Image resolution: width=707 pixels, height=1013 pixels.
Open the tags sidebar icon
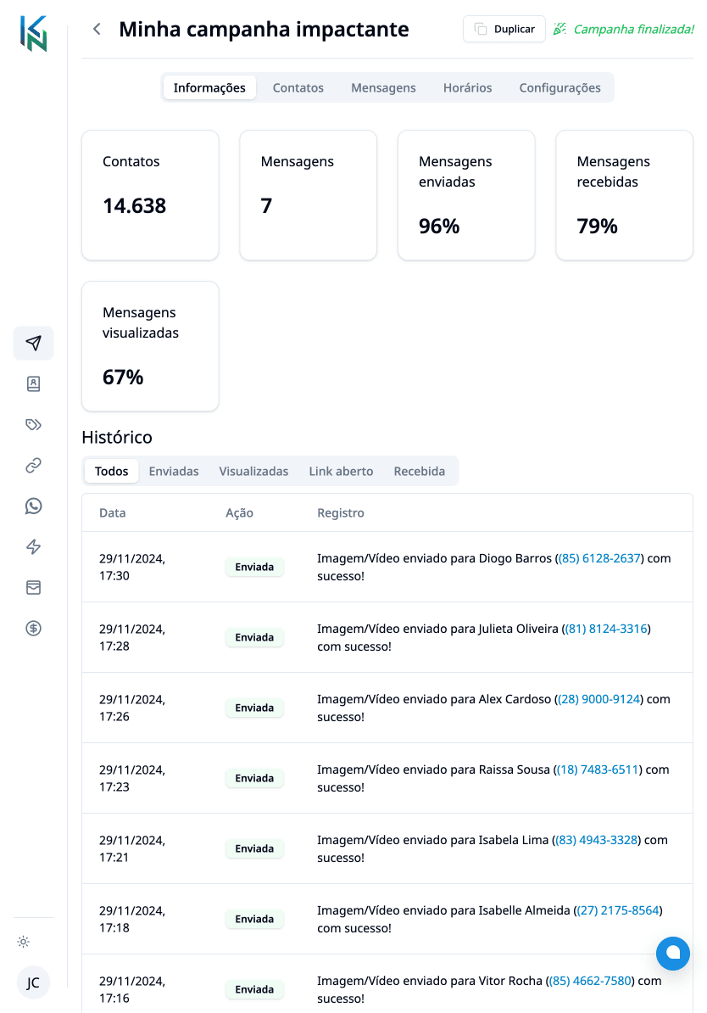point(34,424)
